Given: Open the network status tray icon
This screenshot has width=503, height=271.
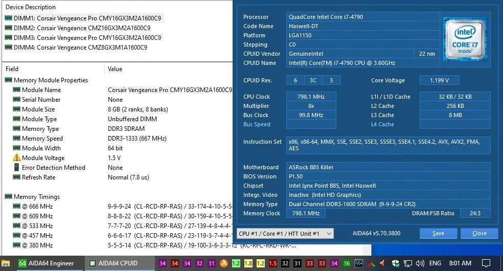Looking at the screenshot, I should 408,264.
